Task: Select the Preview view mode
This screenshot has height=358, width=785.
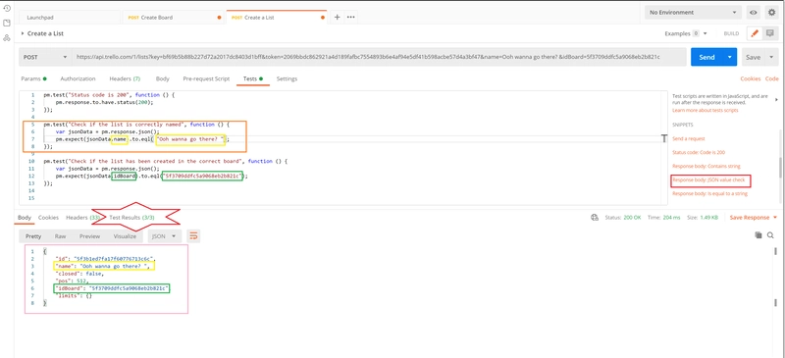Action: 89,236
